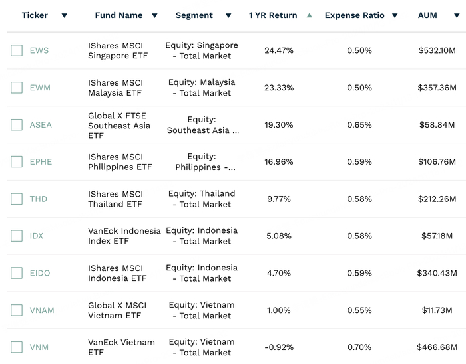Click the 1 YR Return column header
The width and height of the screenshot is (466, 364).
click(273, 15)
